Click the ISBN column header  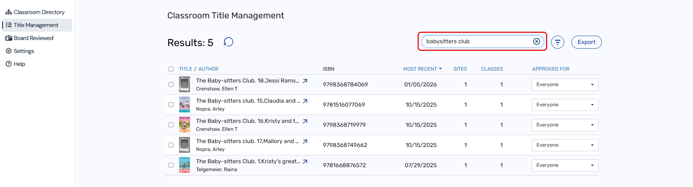pyautogui.click(x=329, y=69)
